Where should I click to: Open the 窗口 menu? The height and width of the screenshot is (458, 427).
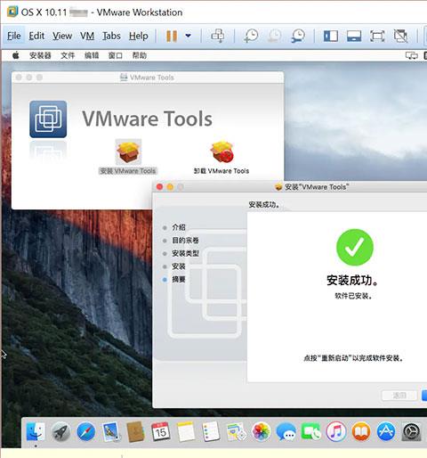tap(116, 55)
